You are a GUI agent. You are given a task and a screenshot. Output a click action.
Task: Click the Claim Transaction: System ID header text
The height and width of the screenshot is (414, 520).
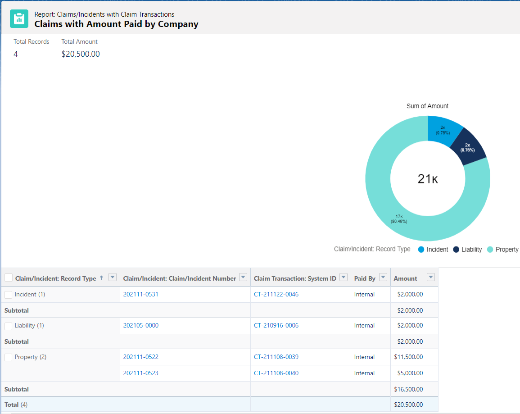click(295, 278)
